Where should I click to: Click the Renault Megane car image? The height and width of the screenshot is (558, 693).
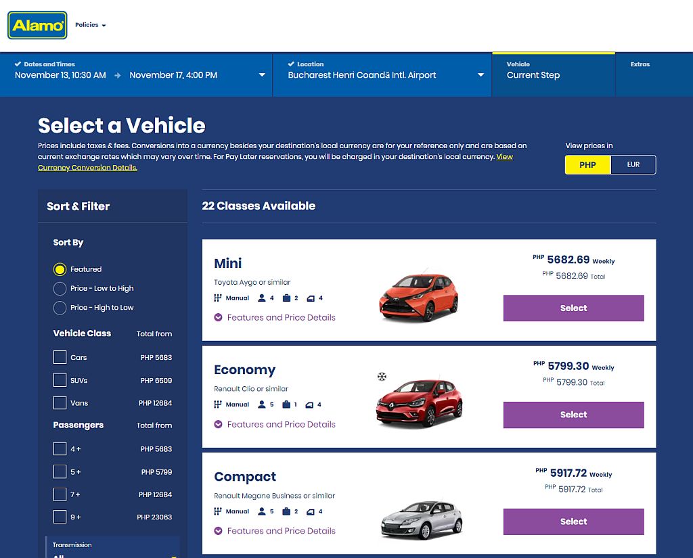coord(421,519)
